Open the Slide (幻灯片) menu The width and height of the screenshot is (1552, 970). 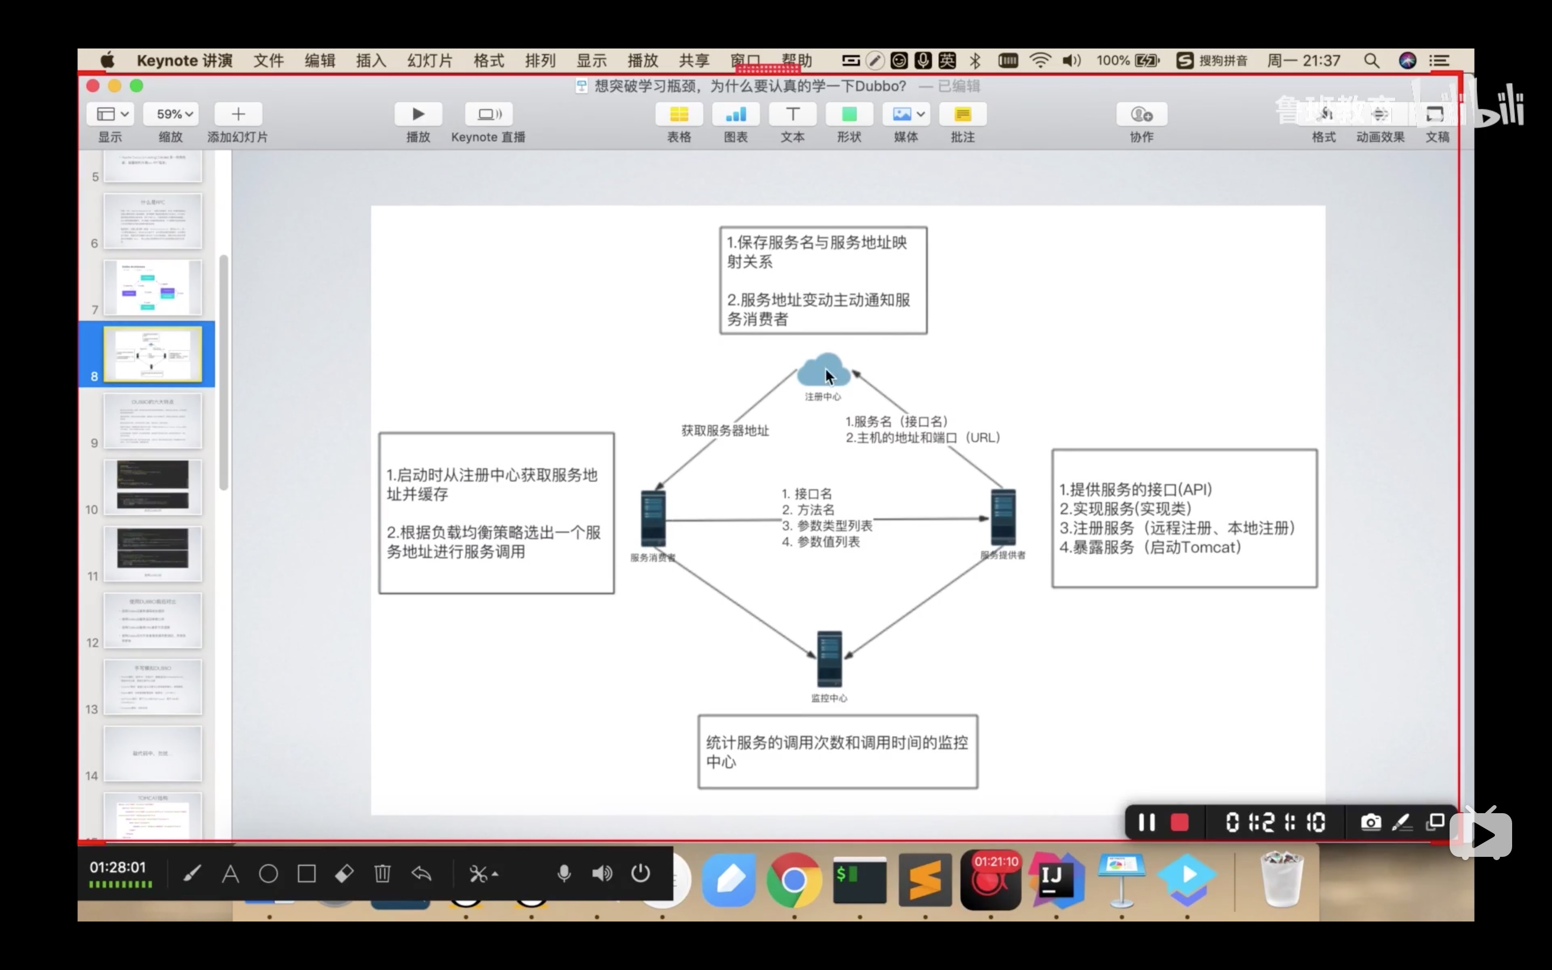click(x=429, y=61)
